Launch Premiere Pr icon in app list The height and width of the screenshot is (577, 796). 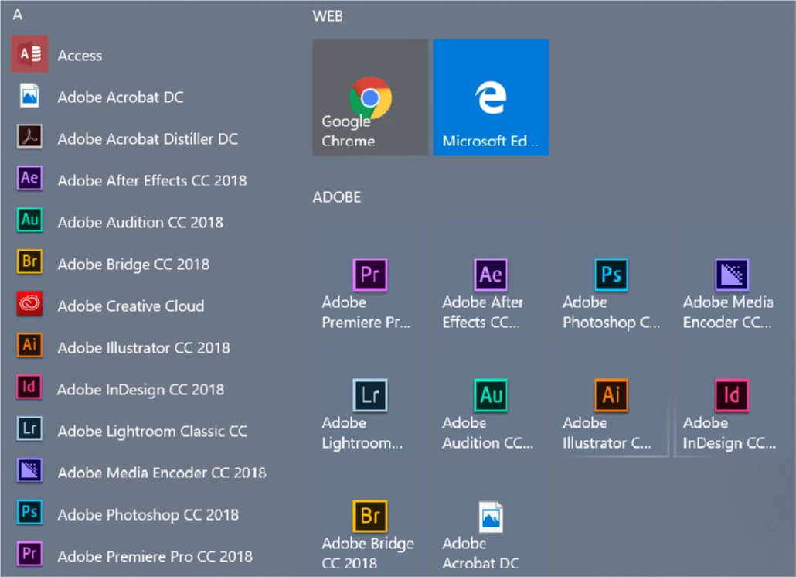[x=29, y=554]
